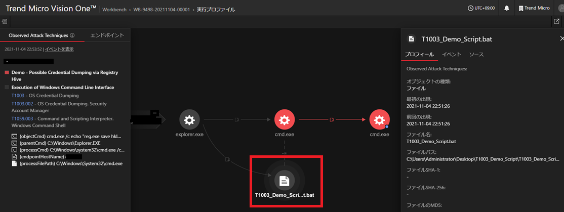The image size is (564, 212).
Task: Click the host icon beside (endpointHostName)
Action: 14,157
